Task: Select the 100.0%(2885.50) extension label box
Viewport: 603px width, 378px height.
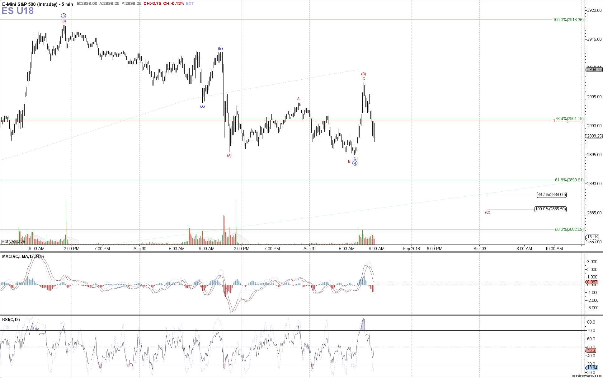Action: point(550,209)
